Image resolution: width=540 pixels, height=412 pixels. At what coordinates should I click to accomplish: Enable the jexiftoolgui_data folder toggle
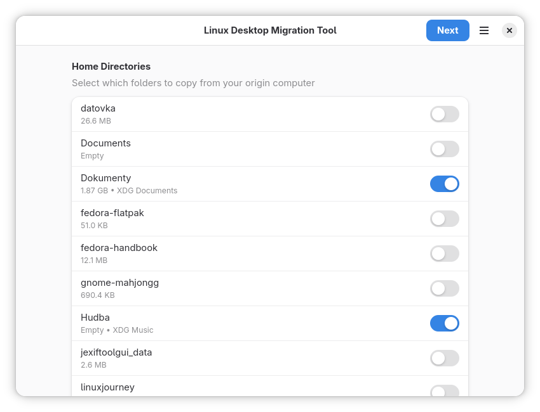[x=444, y=358]
